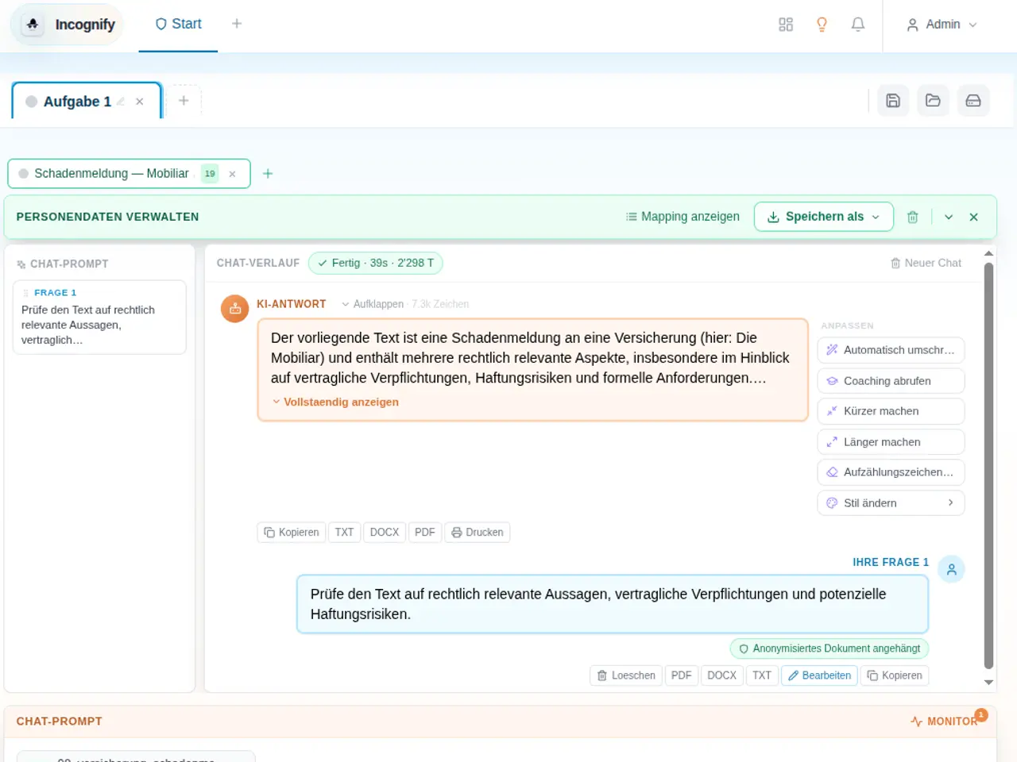Click the KI-Antwort robot avatar
The image size is (1017, 762).
coord(235,309)
